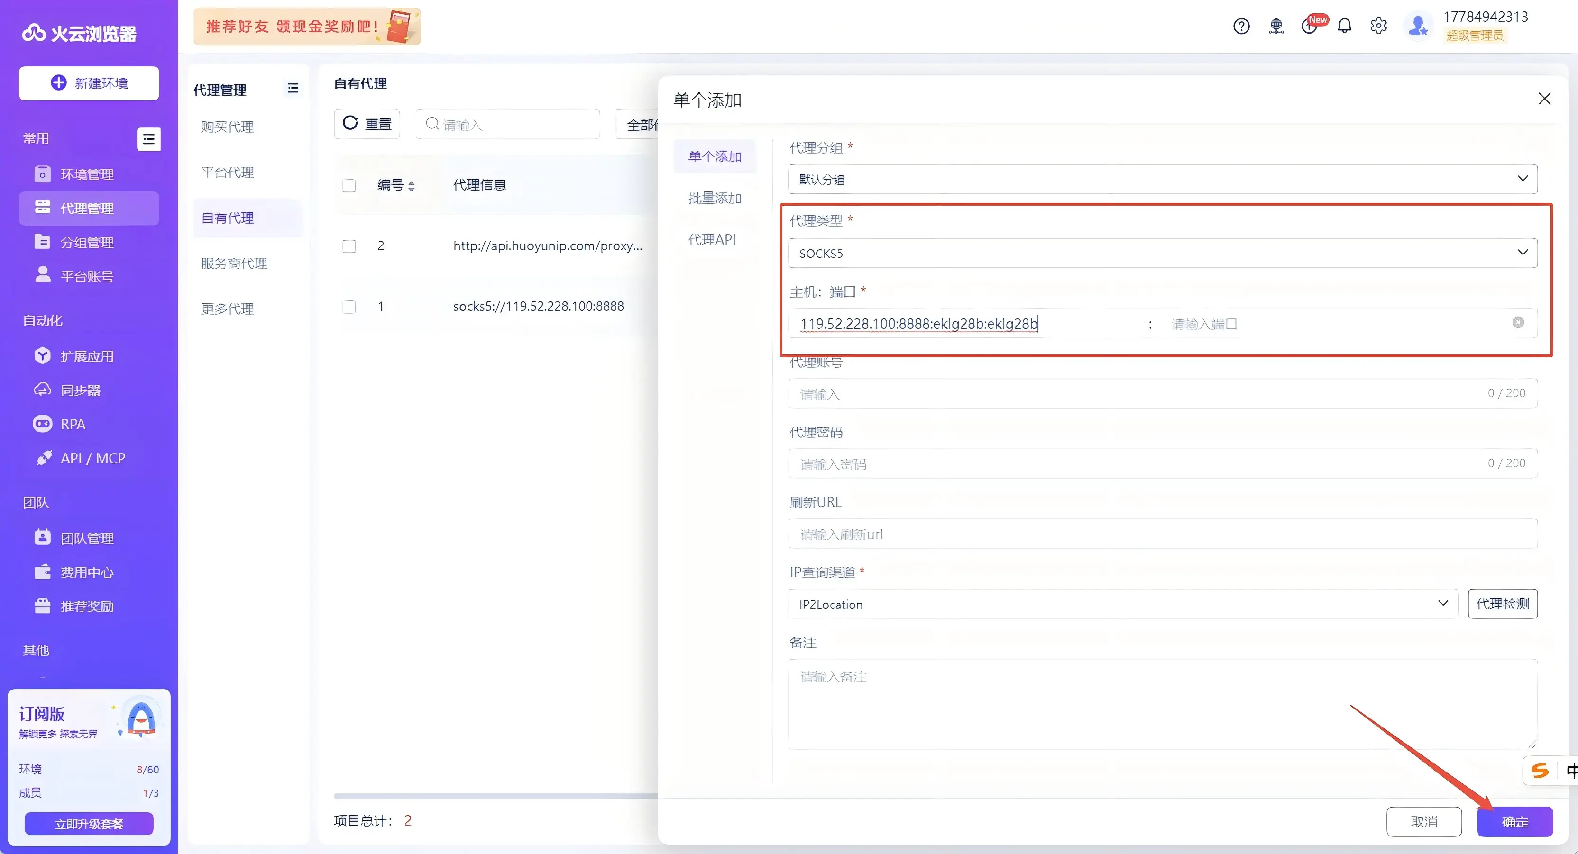Open 费用中心 in sidebar

click(x=90, y=572)
